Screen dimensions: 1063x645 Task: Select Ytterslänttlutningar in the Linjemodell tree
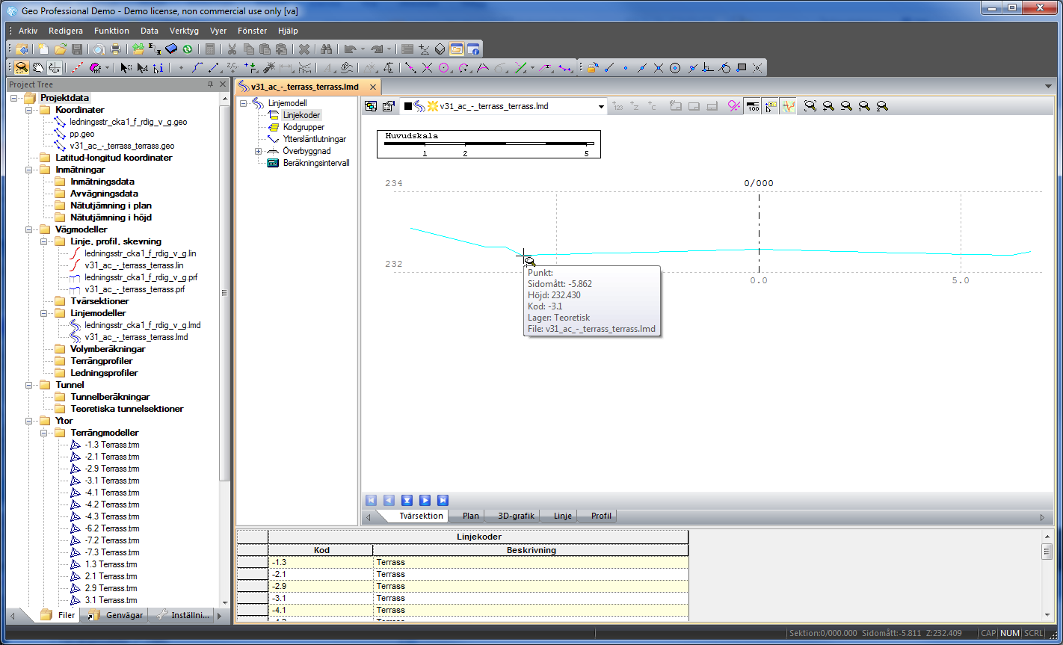[x=315, y=139]
